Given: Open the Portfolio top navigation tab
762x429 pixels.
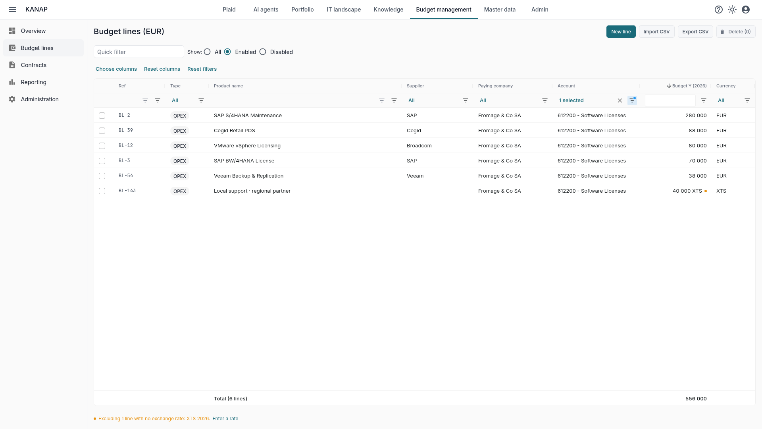Looking at the screenshot, I should (x=302, y=10).
